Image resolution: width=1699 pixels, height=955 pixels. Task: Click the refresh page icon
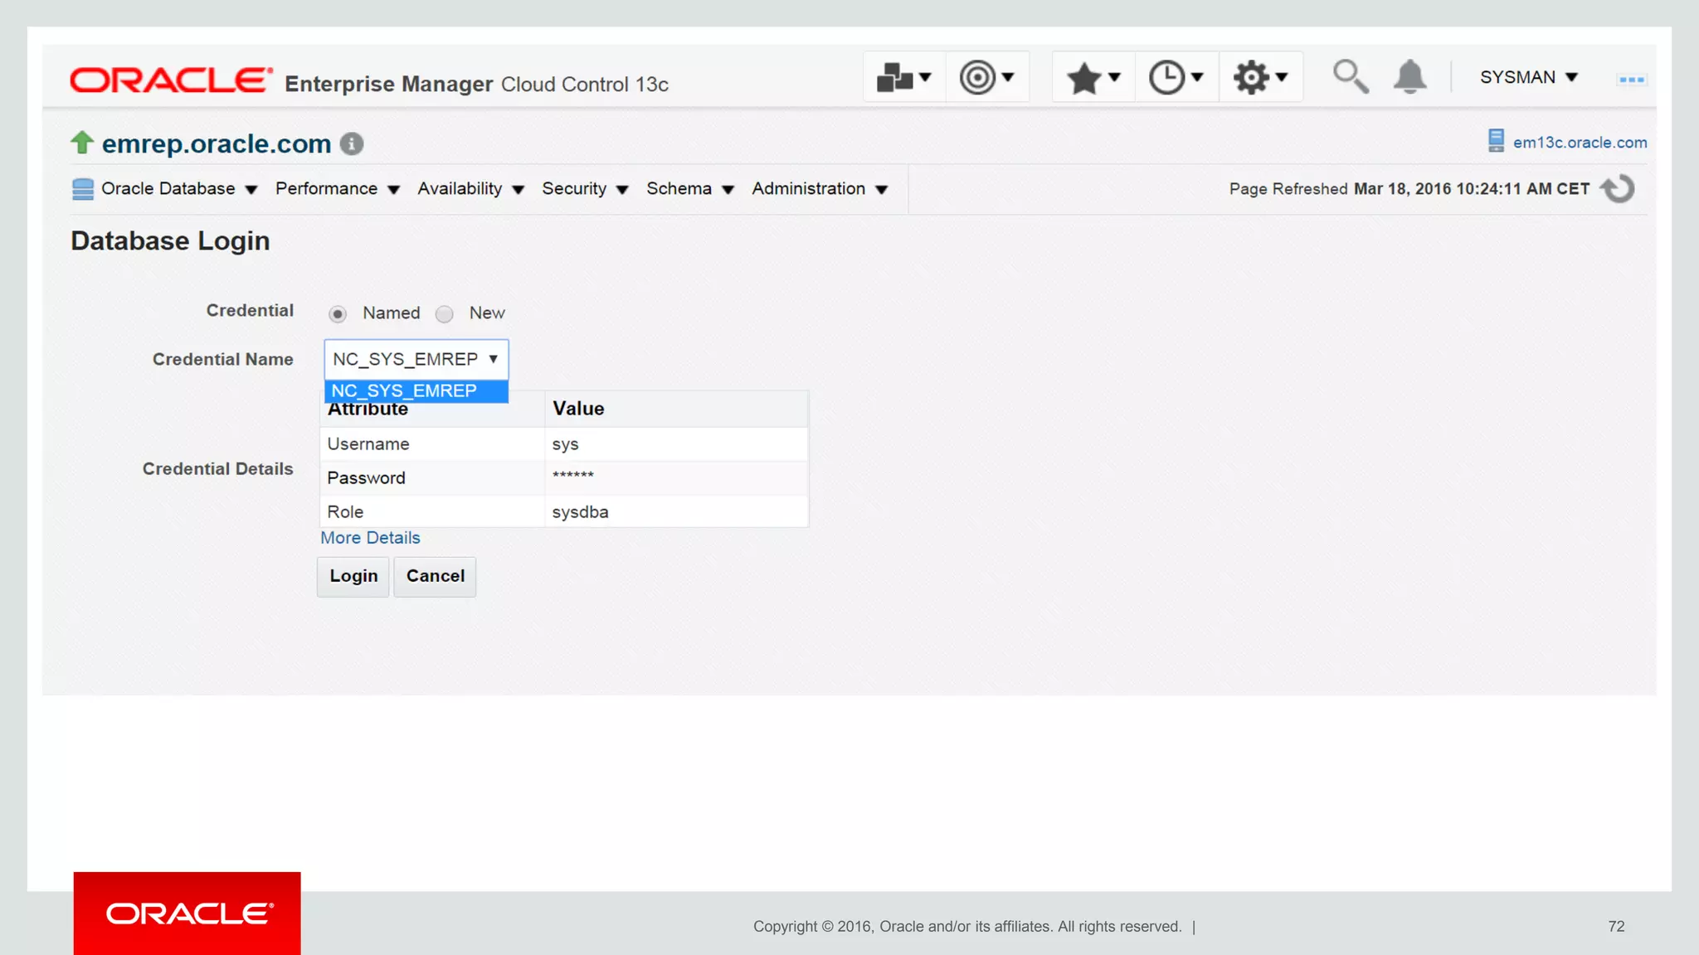(x=1618, y=189)
